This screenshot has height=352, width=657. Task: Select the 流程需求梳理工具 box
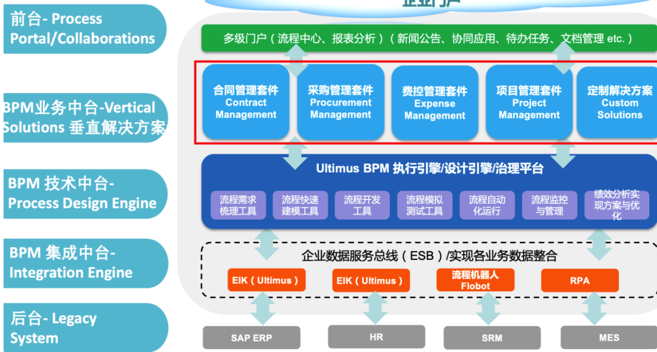click(238, 205)
